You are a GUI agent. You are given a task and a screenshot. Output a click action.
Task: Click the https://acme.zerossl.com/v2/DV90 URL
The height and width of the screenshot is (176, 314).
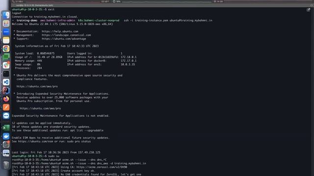(102, 167)
